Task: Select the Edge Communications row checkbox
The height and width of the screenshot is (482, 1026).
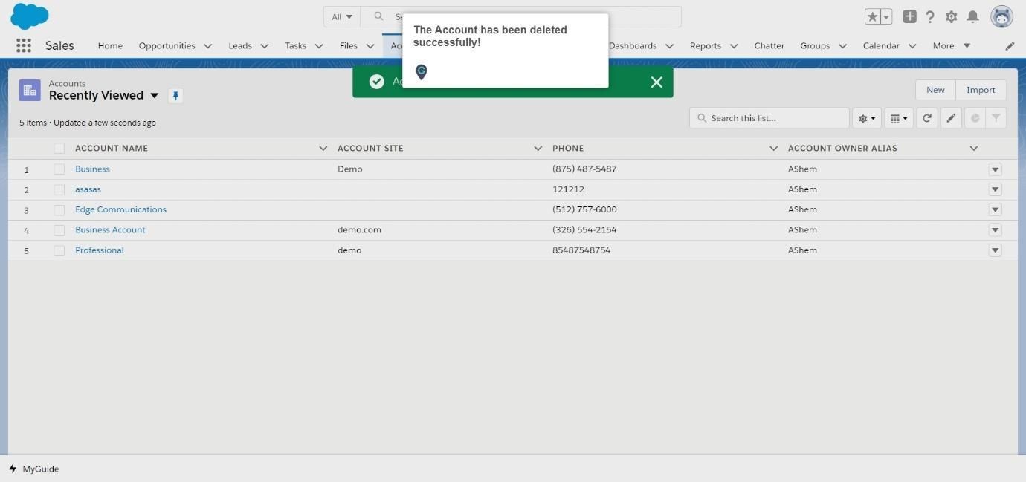Action: click(59, 210)
